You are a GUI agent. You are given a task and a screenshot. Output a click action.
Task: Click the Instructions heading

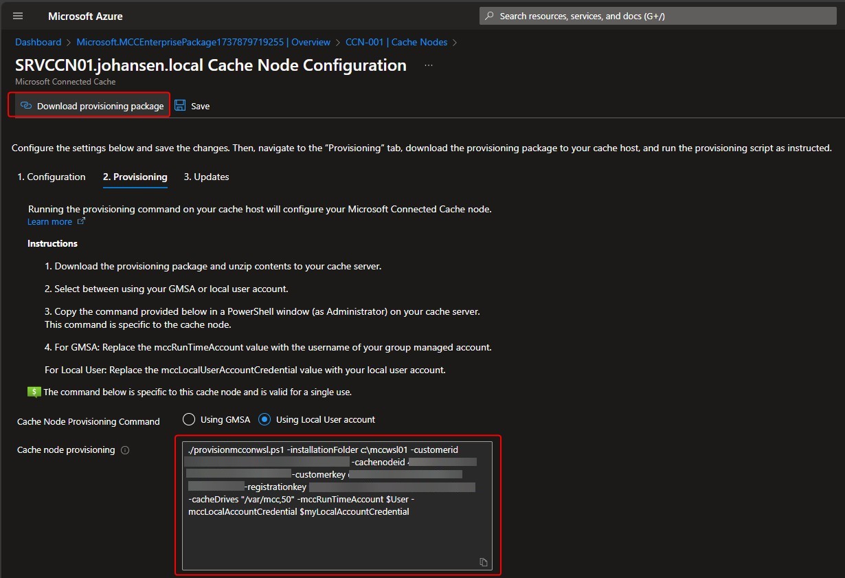pyautogui.click(x=52, y=243)
